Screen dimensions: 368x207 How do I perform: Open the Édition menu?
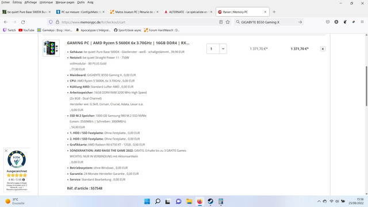(x=17, y=2)
